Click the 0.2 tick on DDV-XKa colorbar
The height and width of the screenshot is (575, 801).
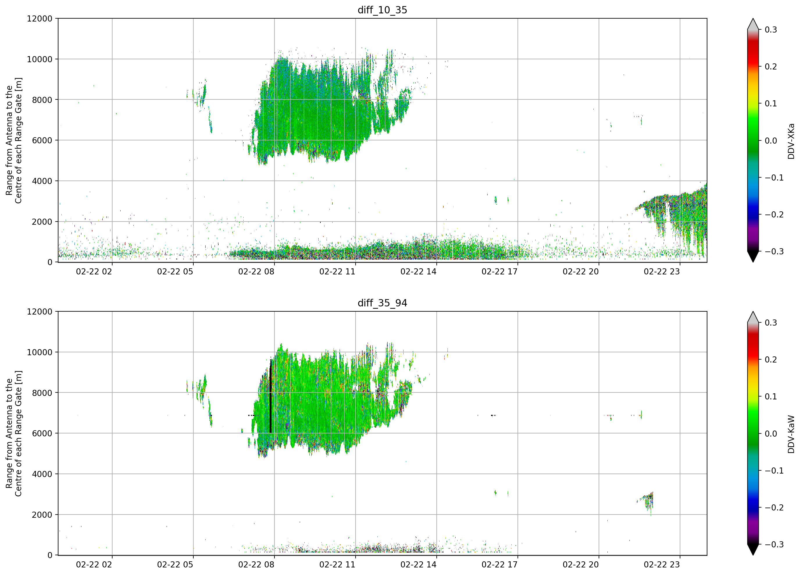tap(771, 67)
